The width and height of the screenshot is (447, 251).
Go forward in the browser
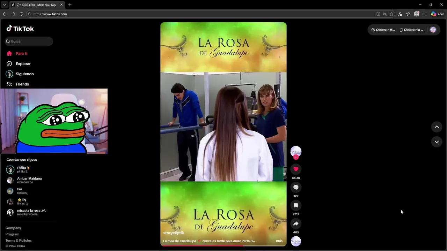pyautogui.click(x=13, y=14)
